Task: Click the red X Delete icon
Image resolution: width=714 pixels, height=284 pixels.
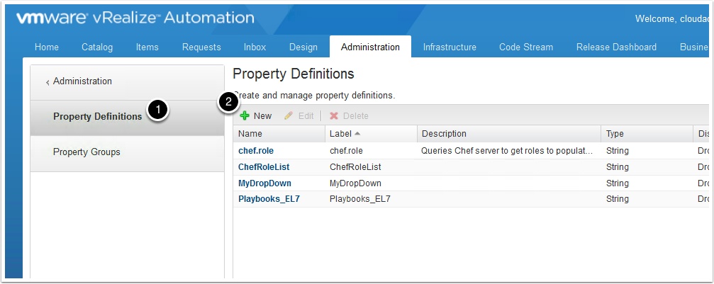Action: tap(334, 116)
